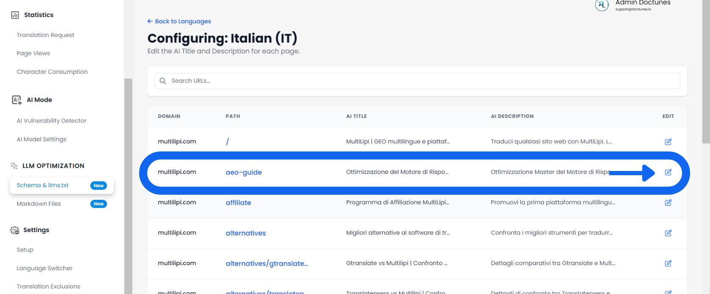
Task: Click 'Confronta i migliori strumenti' description
Action: pos(552,233)
